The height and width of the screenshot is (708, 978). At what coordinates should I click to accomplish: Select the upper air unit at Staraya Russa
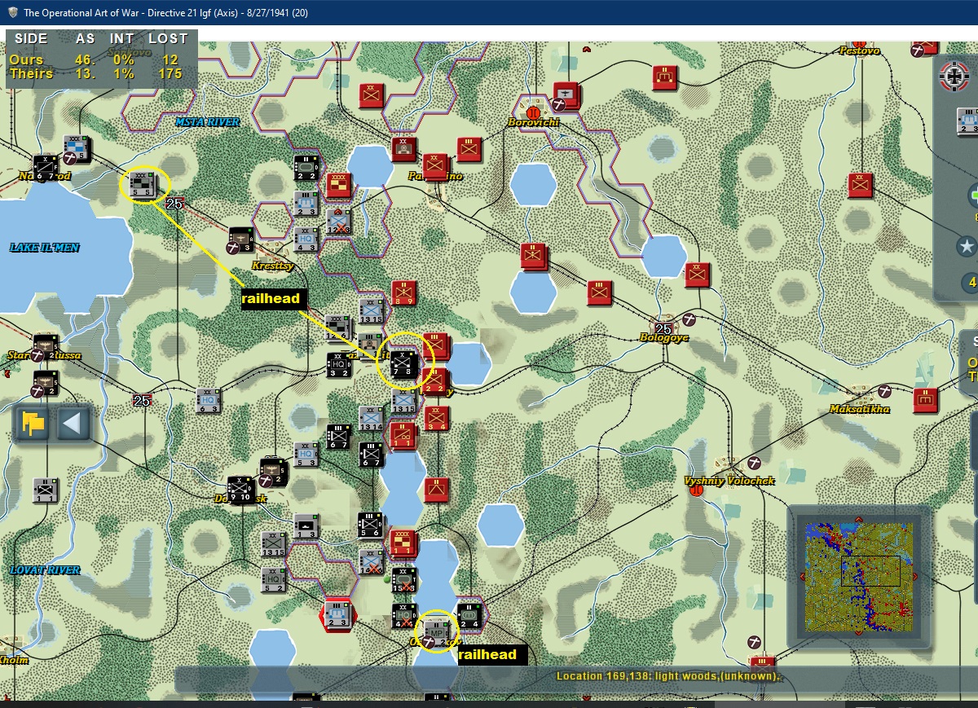point(45,346)
